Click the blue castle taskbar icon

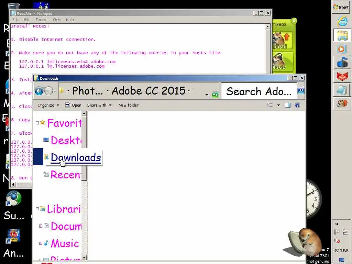pyautogui.click(x=342, y=63)
